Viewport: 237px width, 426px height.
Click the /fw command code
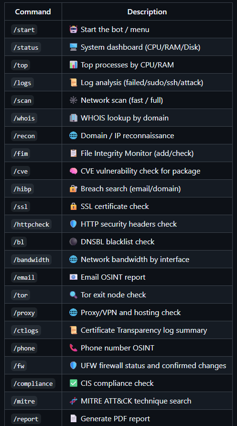[19, 366]
